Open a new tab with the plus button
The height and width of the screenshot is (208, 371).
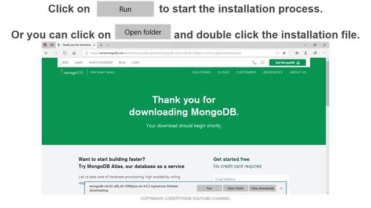coord(101,45)
